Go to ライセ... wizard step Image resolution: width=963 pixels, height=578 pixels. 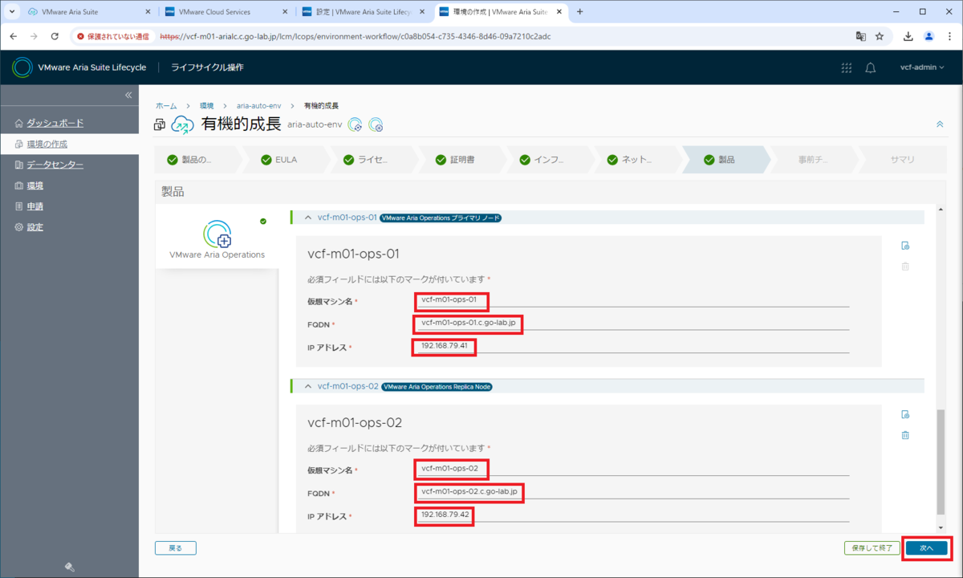[x=373, y=160]
